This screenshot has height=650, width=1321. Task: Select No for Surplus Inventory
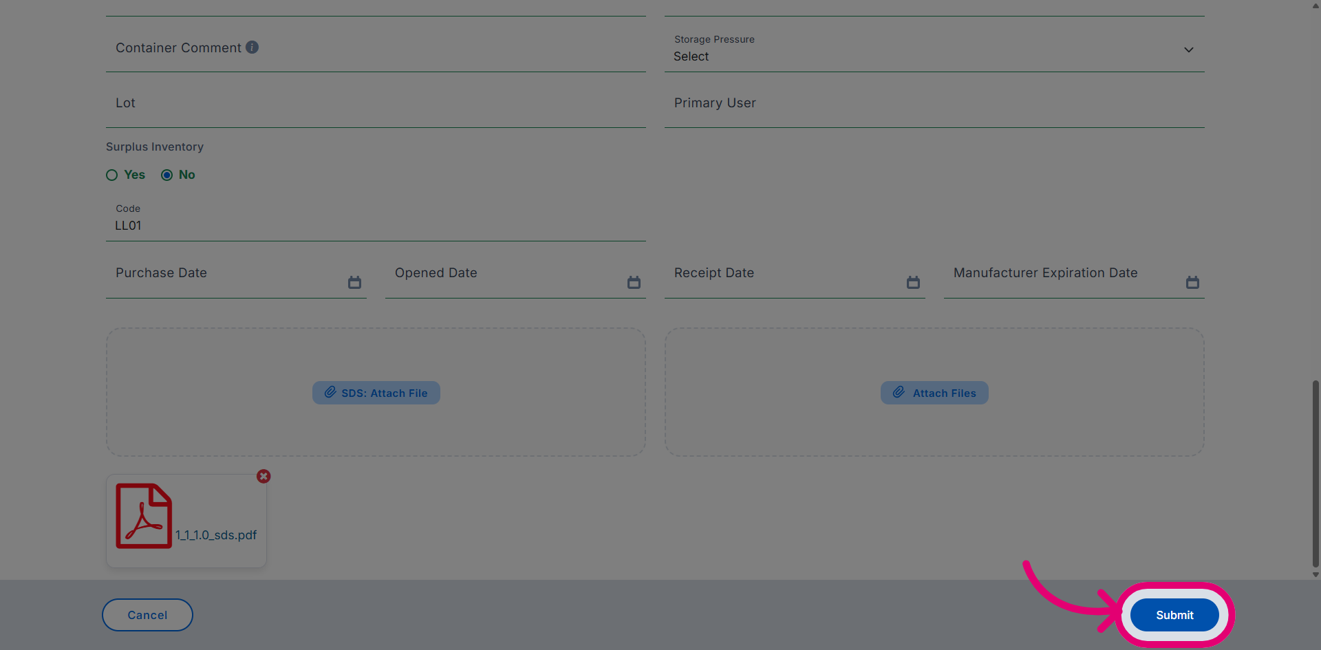167,175
